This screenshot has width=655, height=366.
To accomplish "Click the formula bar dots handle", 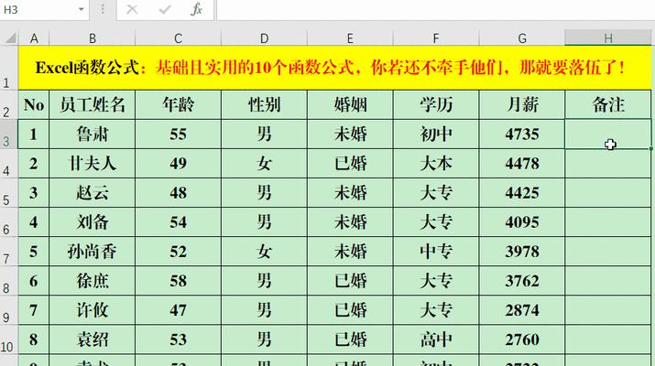I will [x=103, y=9].
